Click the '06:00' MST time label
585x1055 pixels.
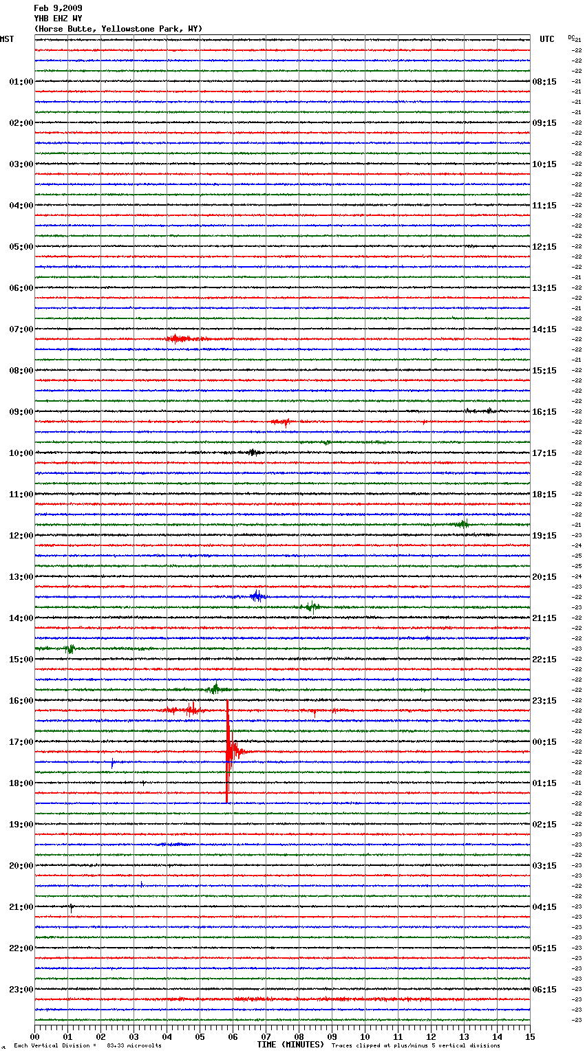21,288
